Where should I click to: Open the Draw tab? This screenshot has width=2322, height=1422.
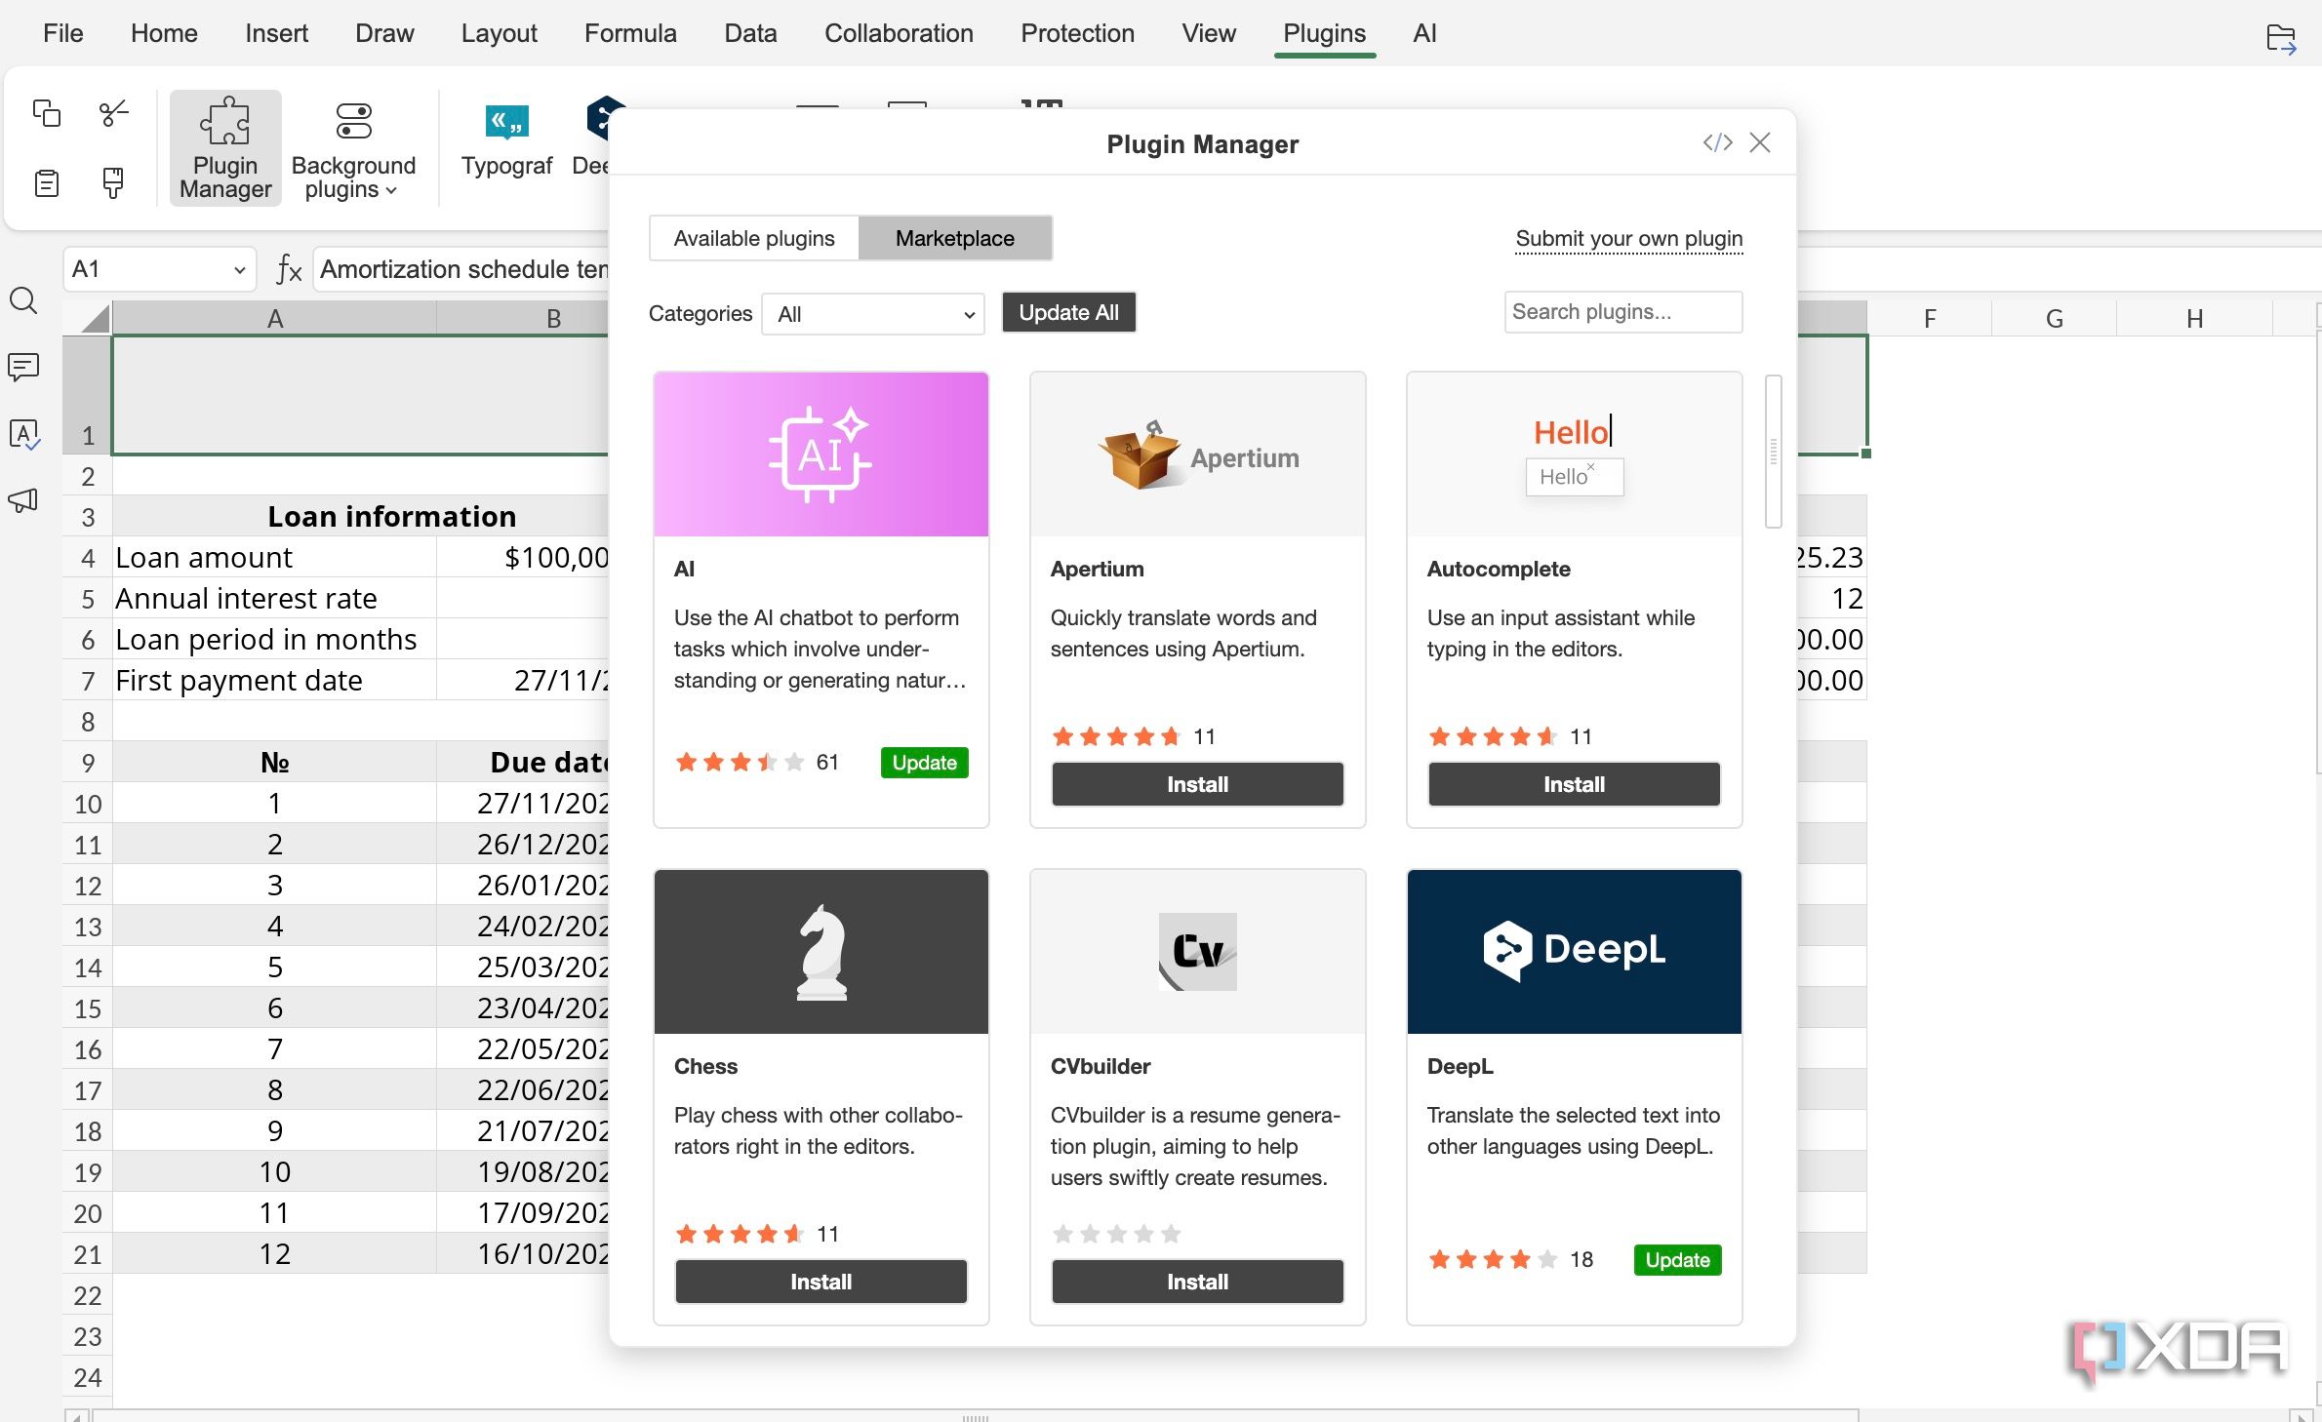point(384,33)
